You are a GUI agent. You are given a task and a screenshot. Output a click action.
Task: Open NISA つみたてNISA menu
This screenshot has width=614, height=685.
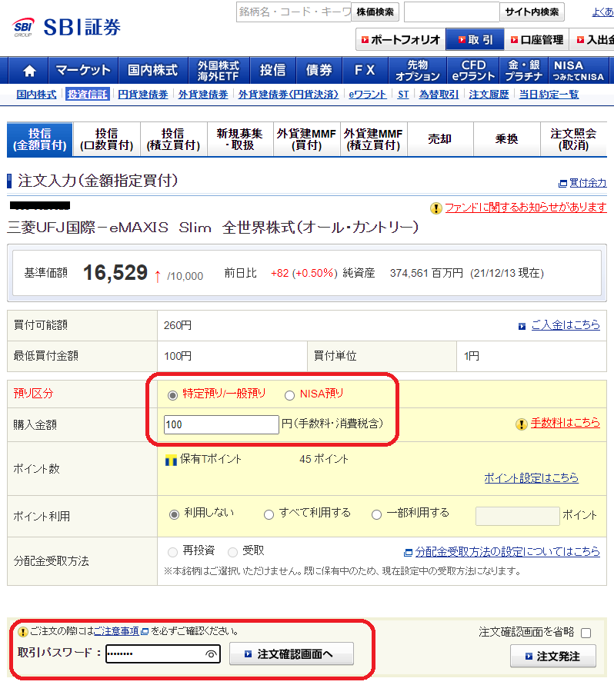(x=578, y=70)
